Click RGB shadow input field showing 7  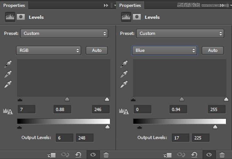click(x=27, y=109)
